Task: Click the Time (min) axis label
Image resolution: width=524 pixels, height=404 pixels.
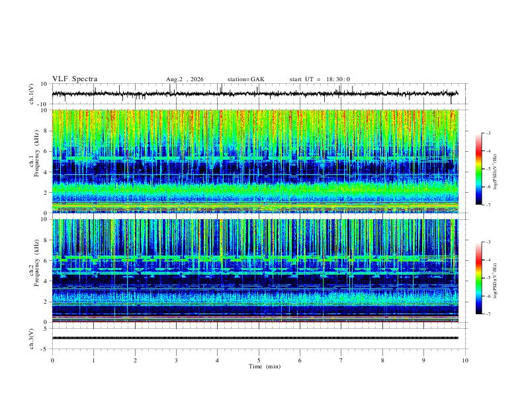Action: point(265,366)
